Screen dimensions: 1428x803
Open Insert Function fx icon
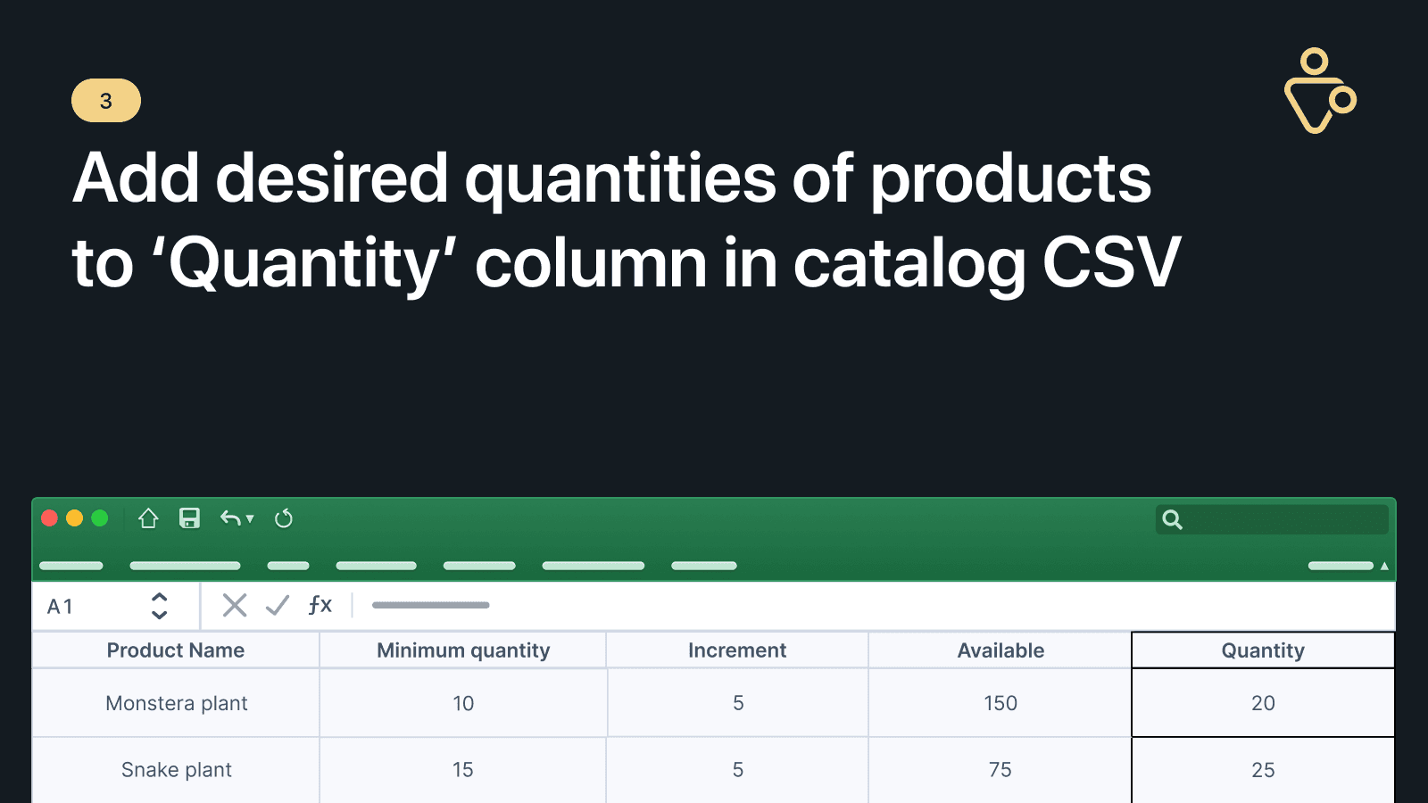tap(320, 606)
